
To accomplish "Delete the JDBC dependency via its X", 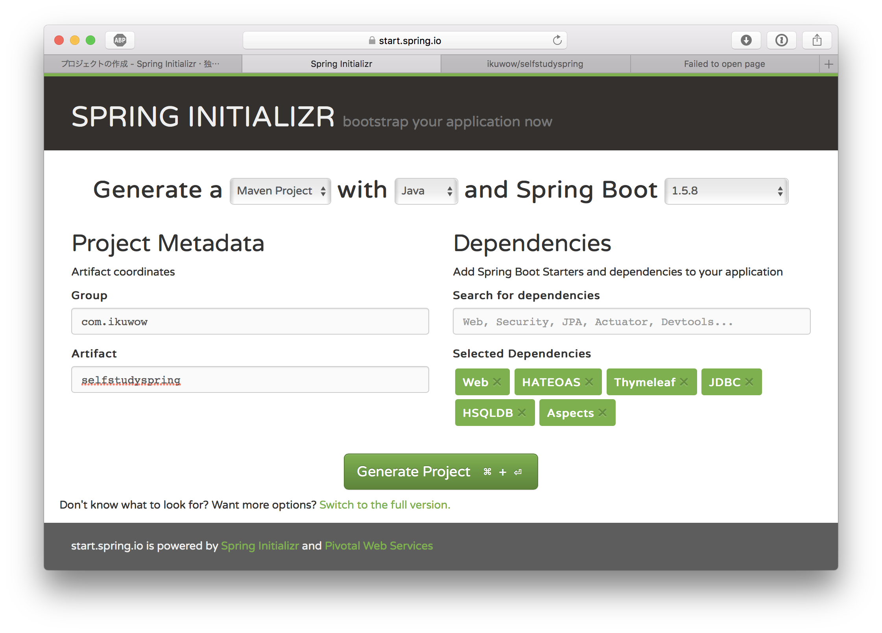I will tap(749, 382).
